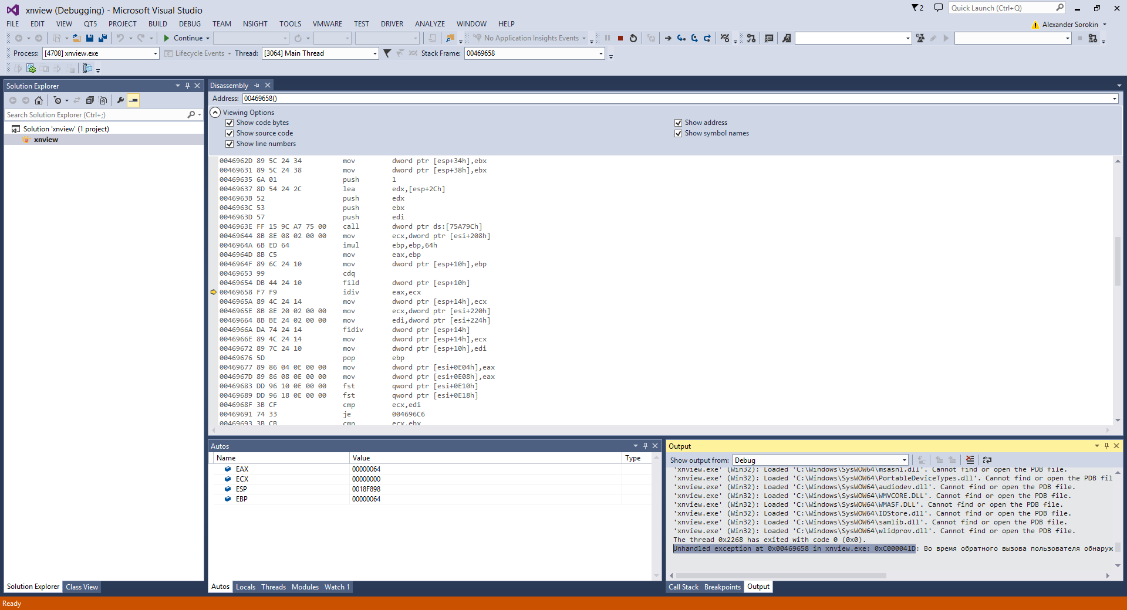Stop debugging with the red square icon
Image resolution: width=1127 pixels, height=610 pixels.
click(x=620, y=38)
